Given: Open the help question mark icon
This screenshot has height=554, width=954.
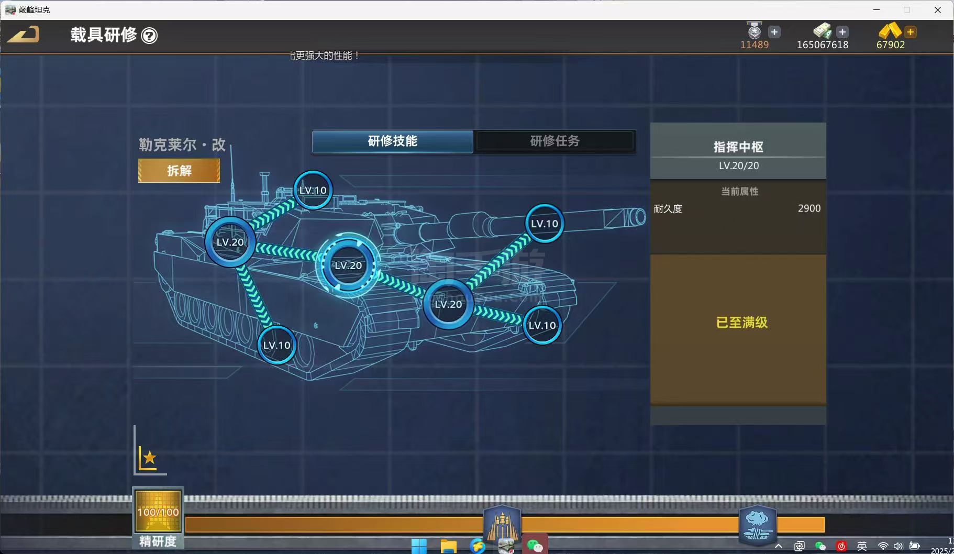Looking at the screenshot, I should click(149, 36).
